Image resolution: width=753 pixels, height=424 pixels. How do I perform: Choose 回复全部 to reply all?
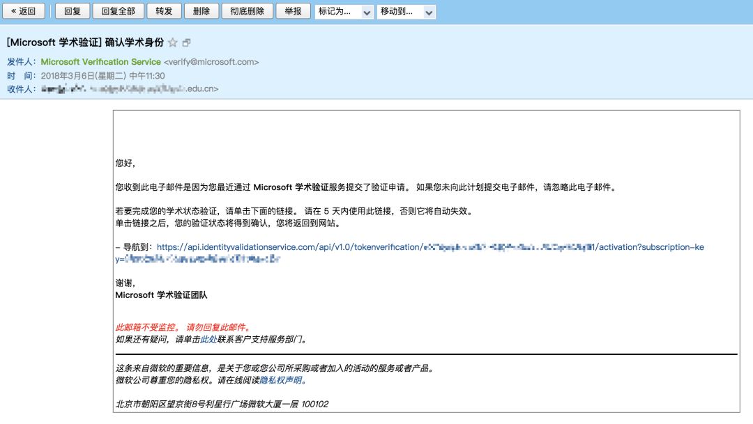[118, 11]
